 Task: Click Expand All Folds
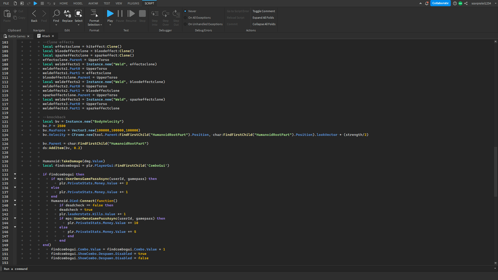pos(263,18)
